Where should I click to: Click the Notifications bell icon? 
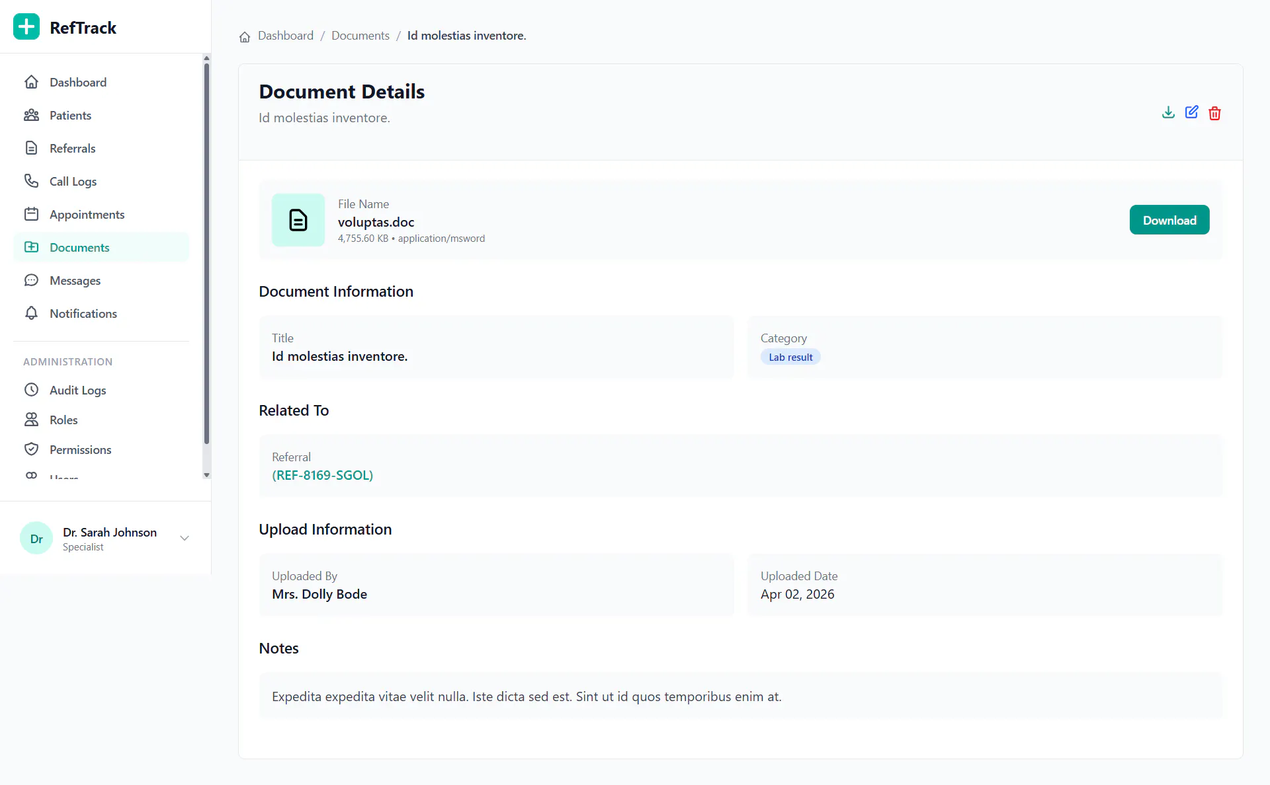[31, 313]
